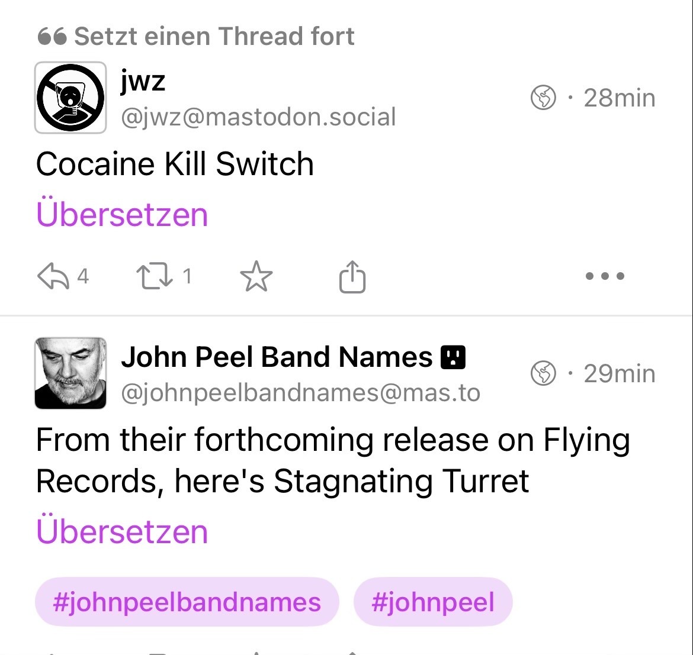Favorite jwz's post with the star
693x655 pixels.
pos(256,276)
